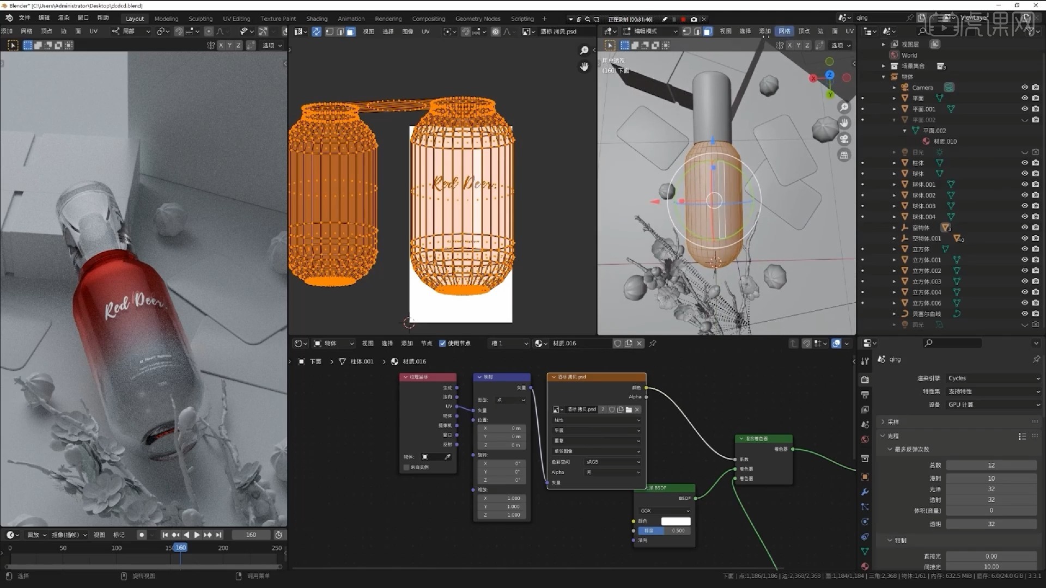Screen dimensions: 1046x588
Task: Click the Camera object data icon in outliner
Action: (949, 88)
